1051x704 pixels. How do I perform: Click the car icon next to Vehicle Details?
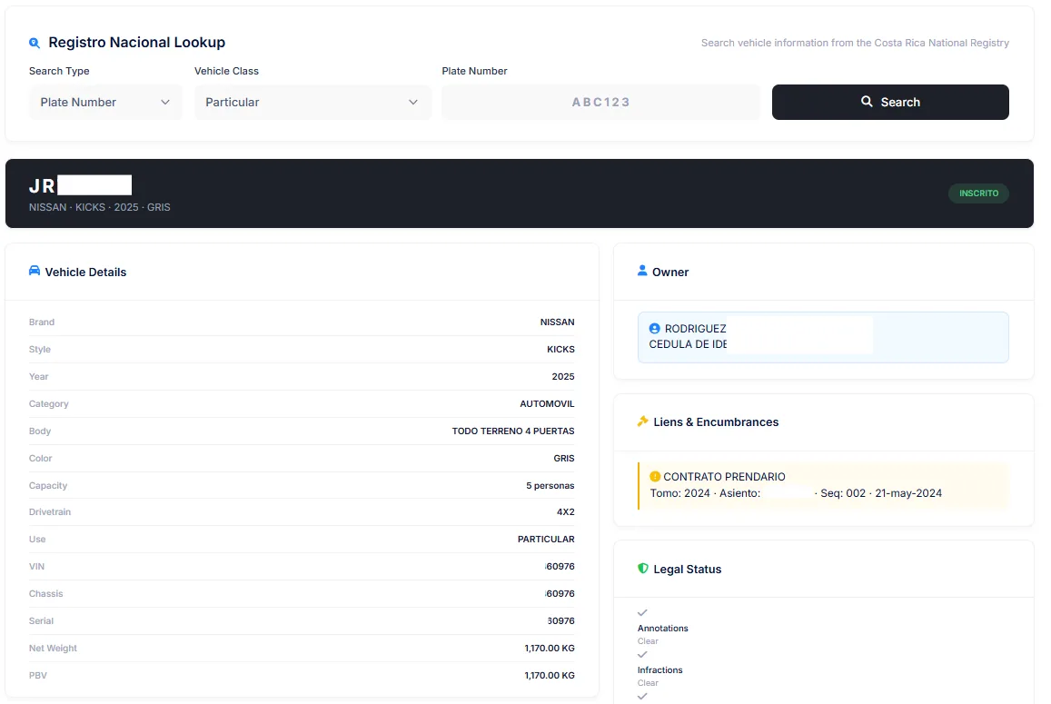tap(35, 271)
